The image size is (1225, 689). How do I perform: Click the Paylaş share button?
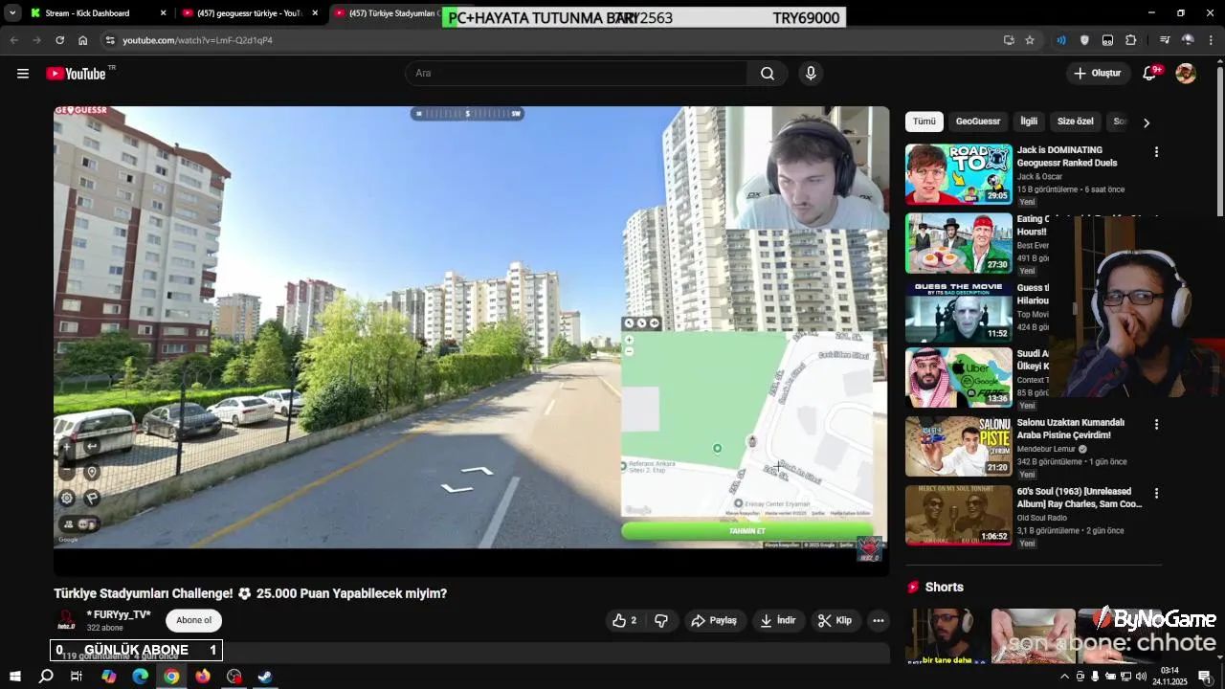pyautogui.click(x=715, y=620)
